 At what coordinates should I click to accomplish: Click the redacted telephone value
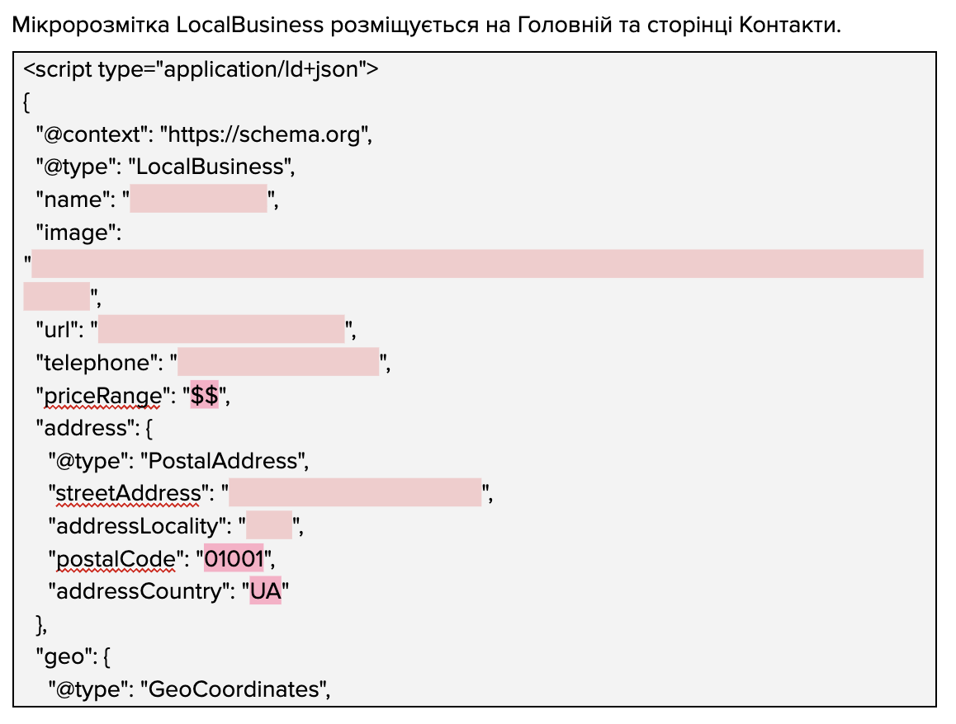click(278, 362)
